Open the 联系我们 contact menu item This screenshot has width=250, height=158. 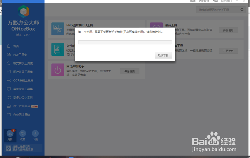[226, 1]
